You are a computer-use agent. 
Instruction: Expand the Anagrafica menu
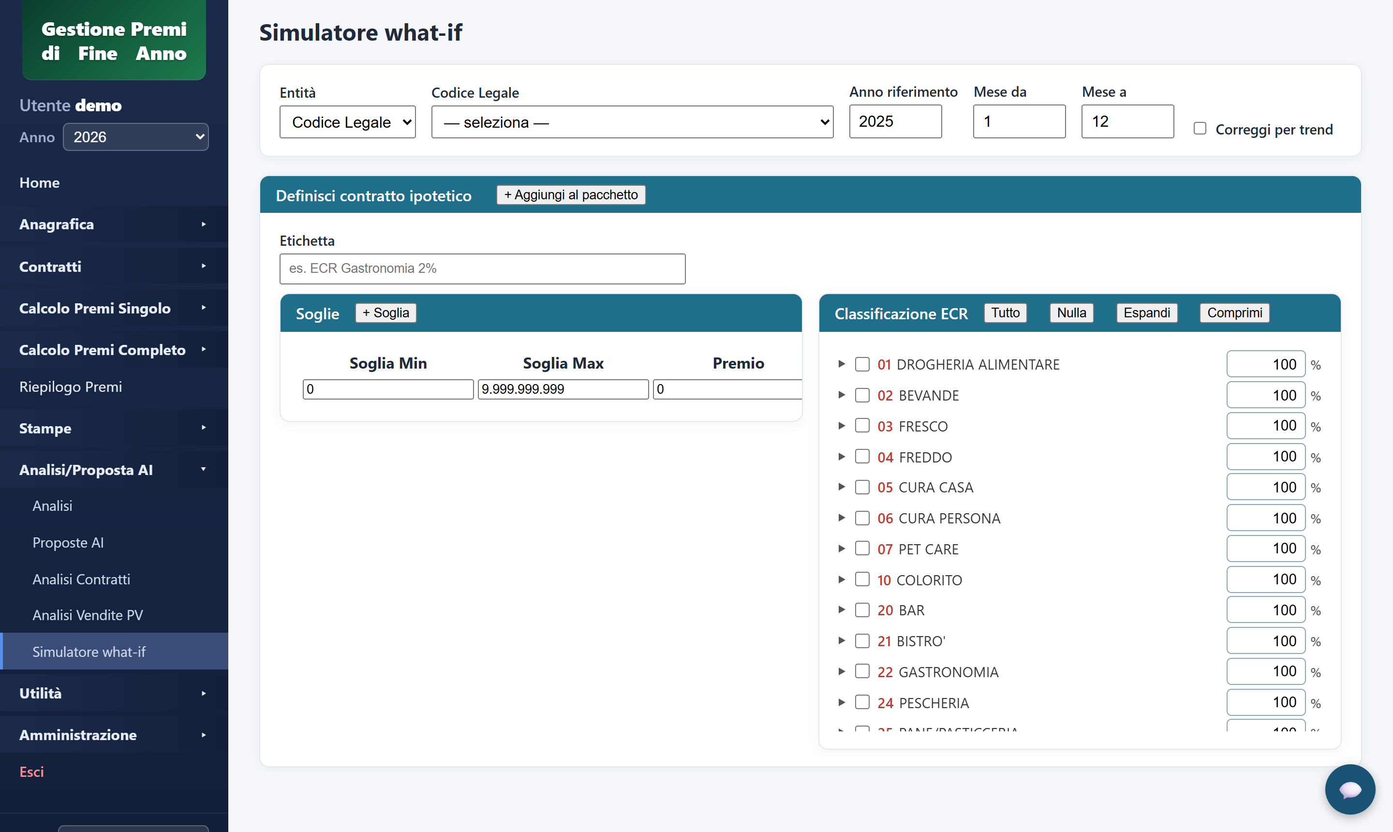pos(114,224)
